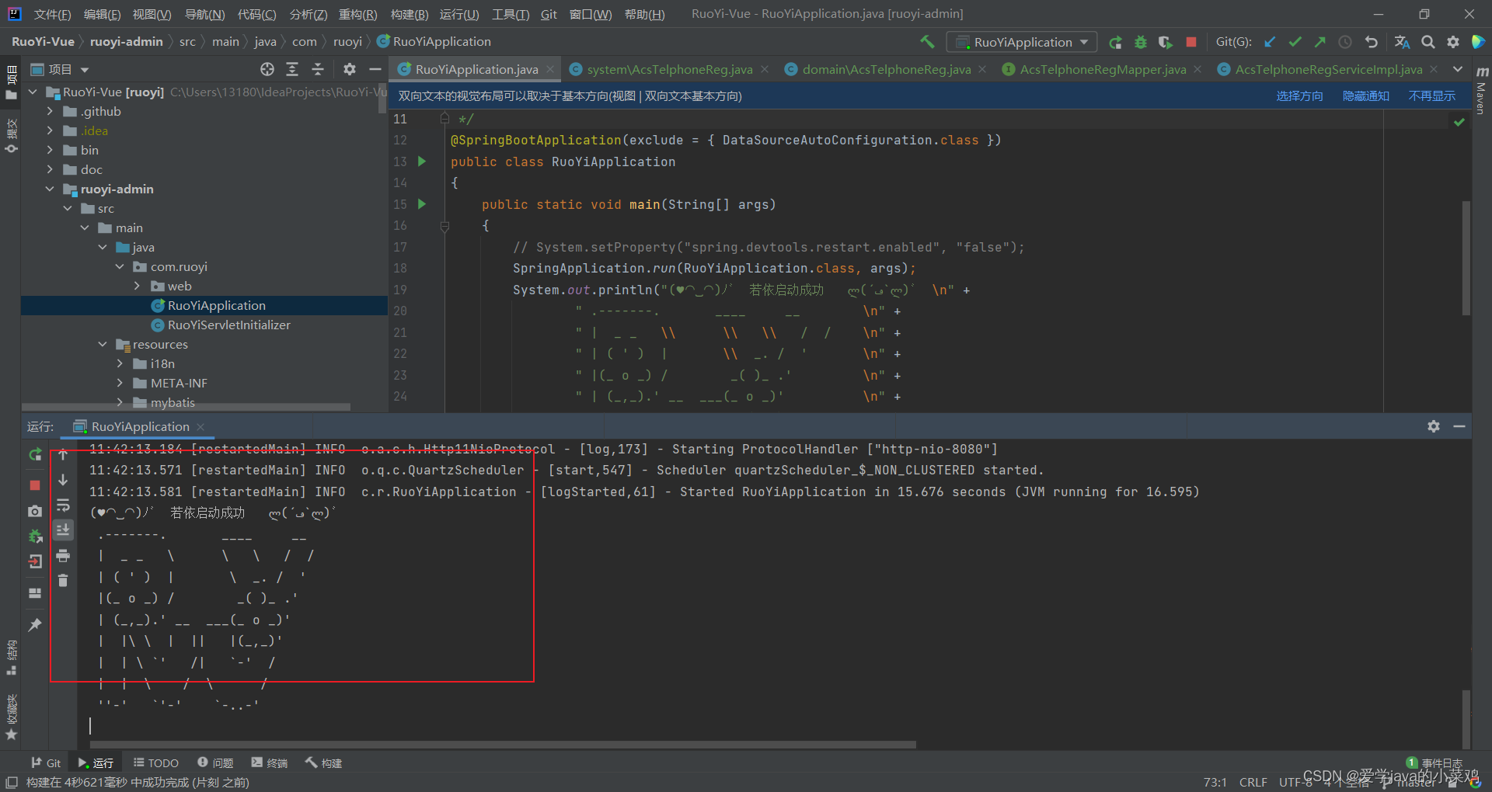Viewport: 1492px width, 792px height.
Task: Open project panel options gear
Action: click(x=350, y=69)
